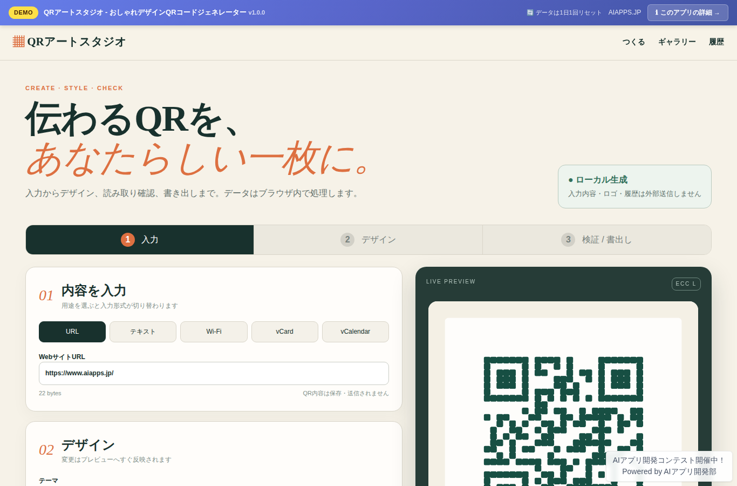The image size is (737, 486).
Task: Open the つくる nav item
Action: pos(633,42)
